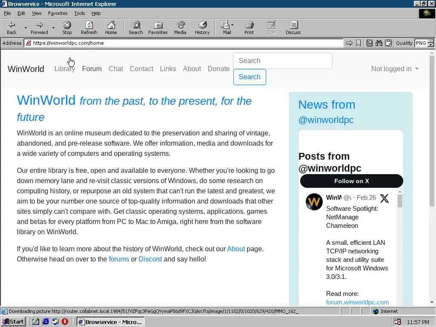Open the Edit menu

point(21,13)
